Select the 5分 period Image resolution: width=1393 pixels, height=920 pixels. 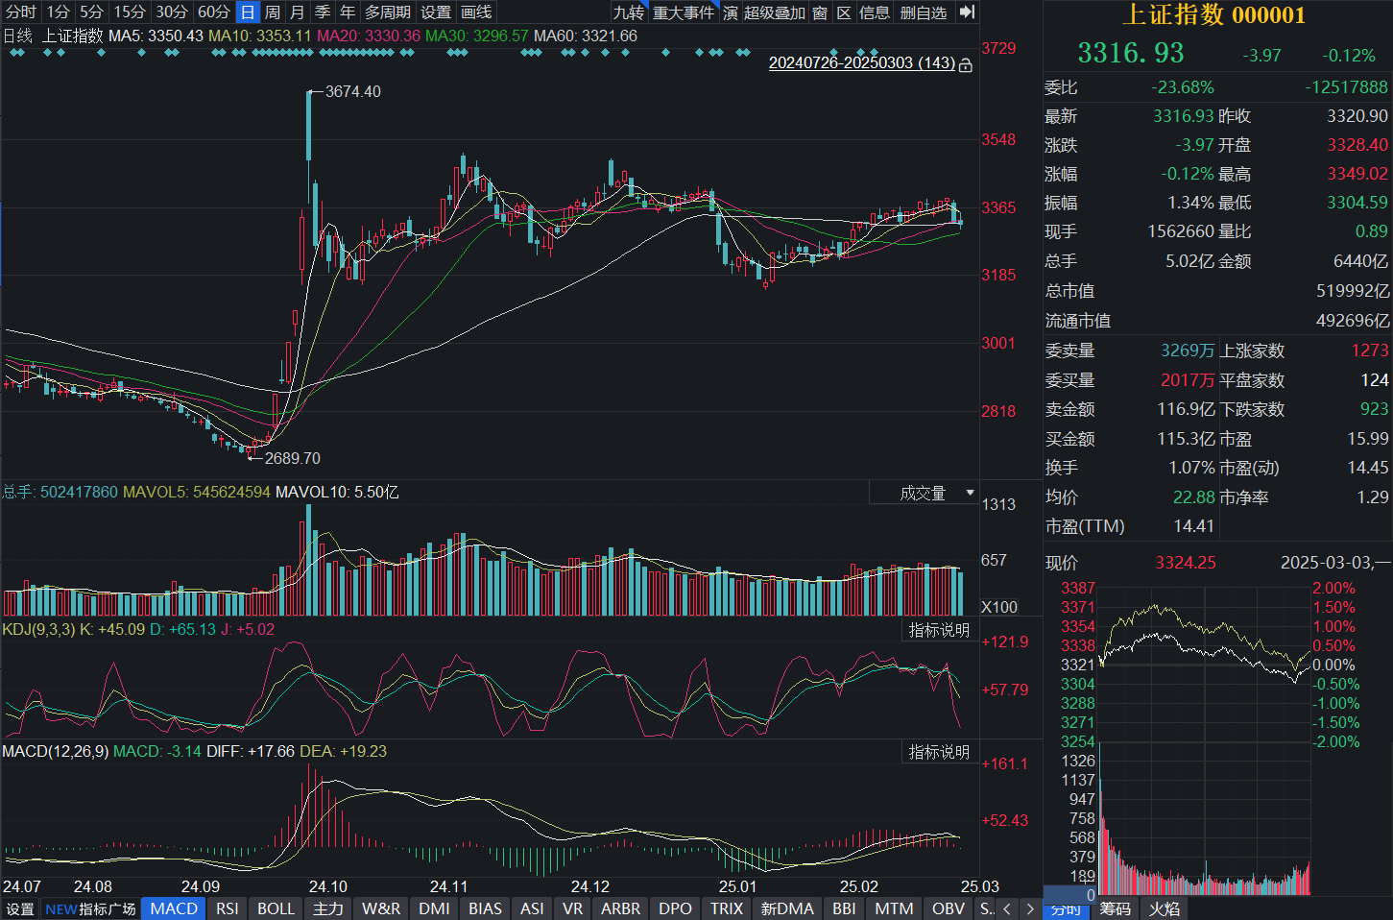(x=91, y=12)
